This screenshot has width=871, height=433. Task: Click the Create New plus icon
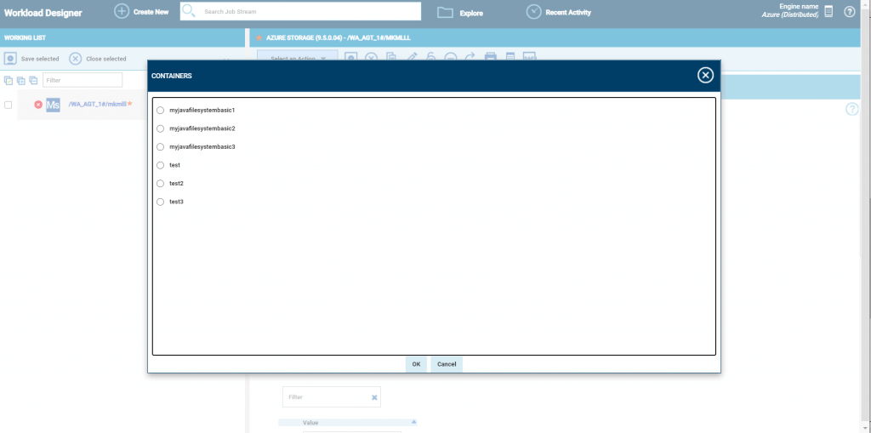tap(122, 11)
